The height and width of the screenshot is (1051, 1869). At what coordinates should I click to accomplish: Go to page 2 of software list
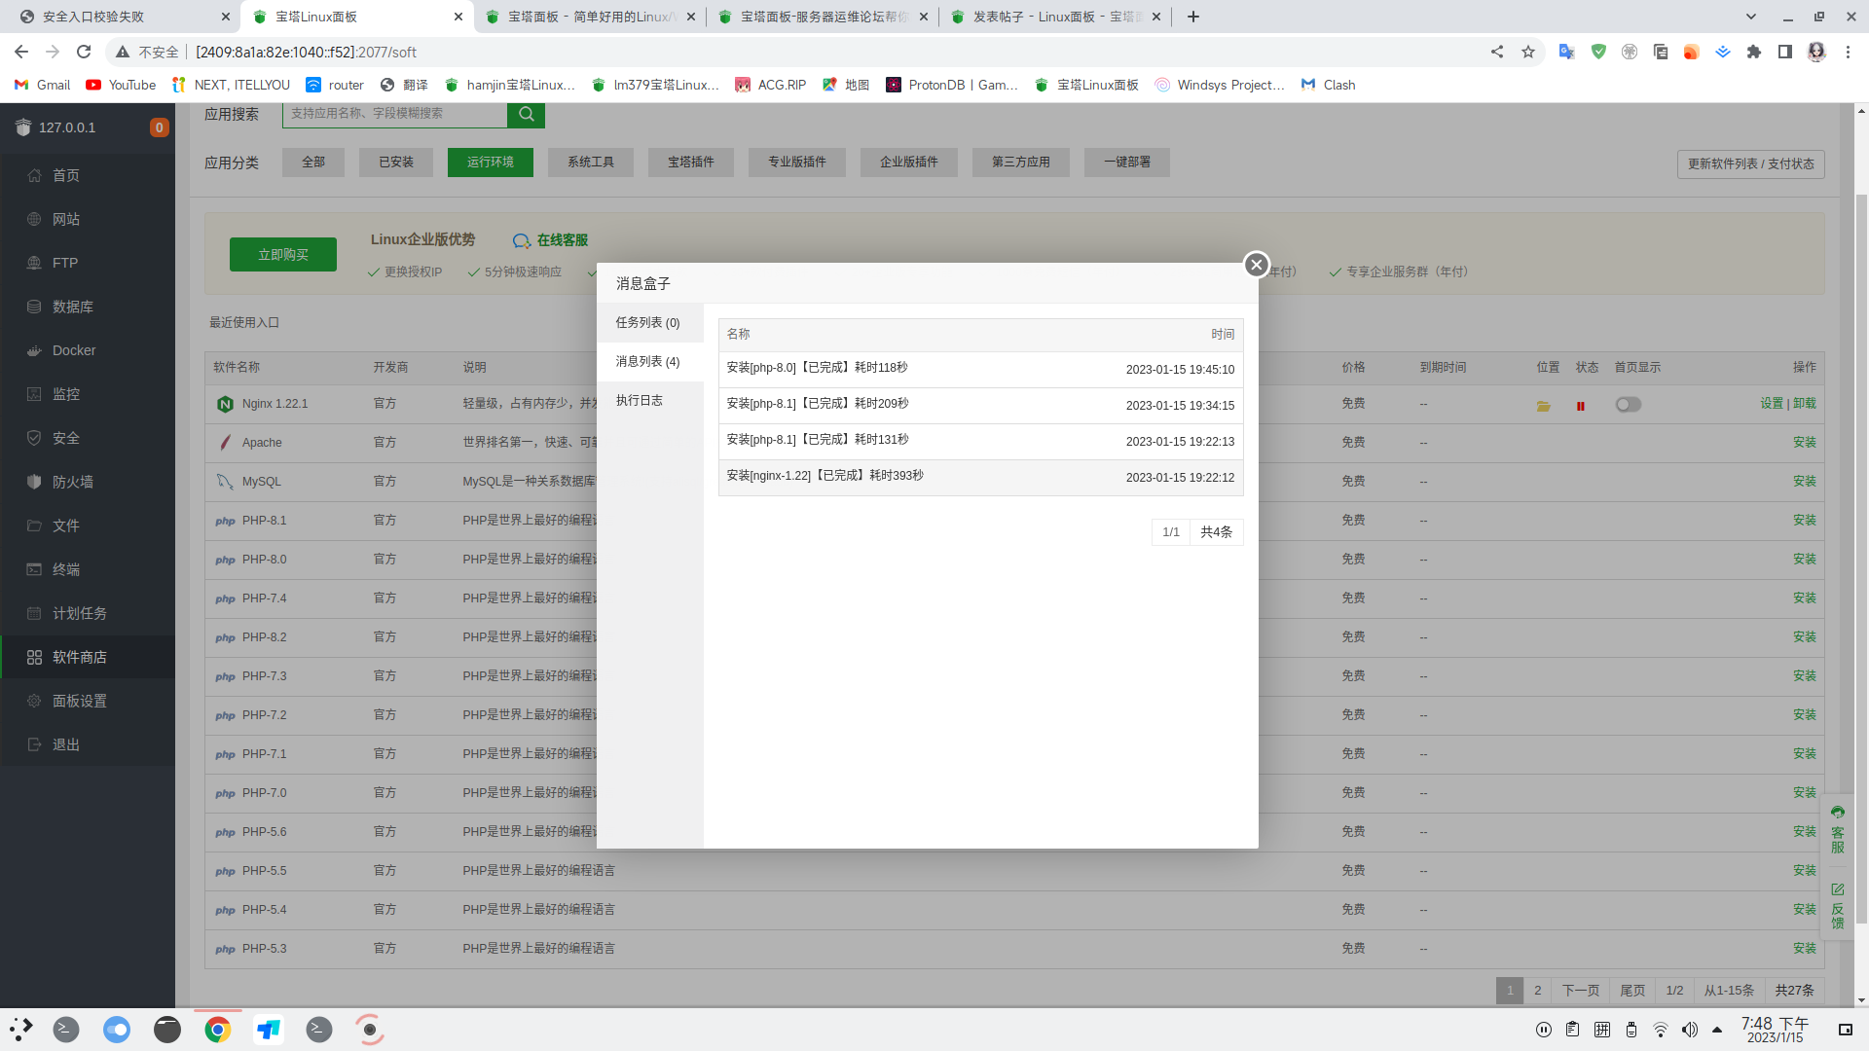pos(1537,990)
